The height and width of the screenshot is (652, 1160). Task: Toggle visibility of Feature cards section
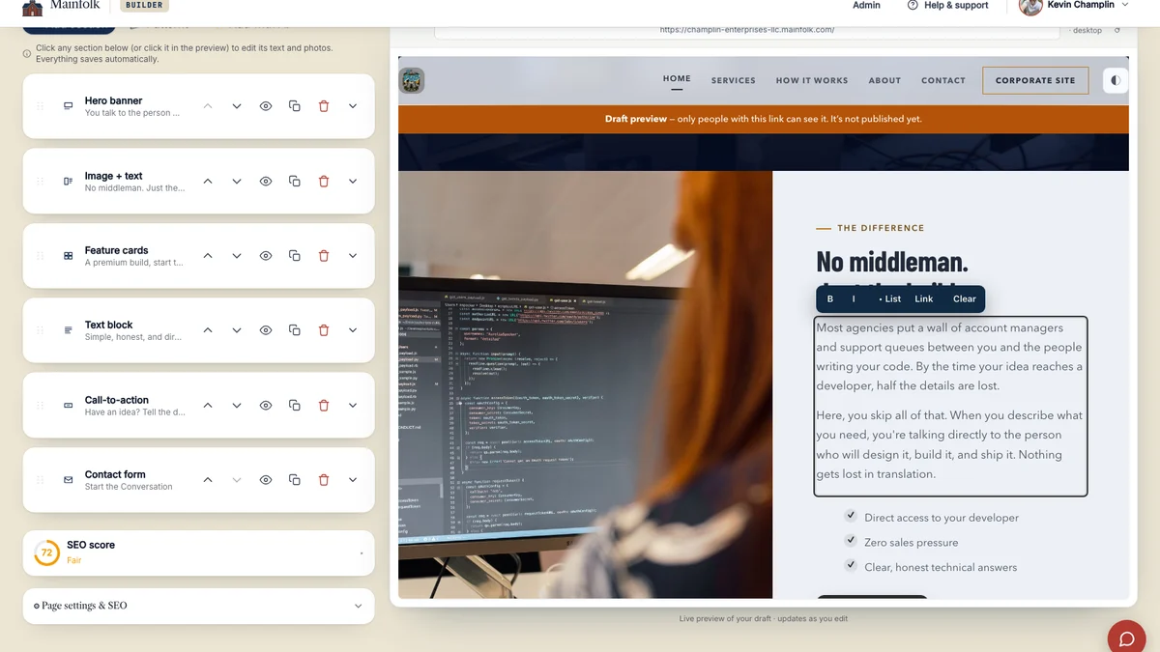click(266, 256)
